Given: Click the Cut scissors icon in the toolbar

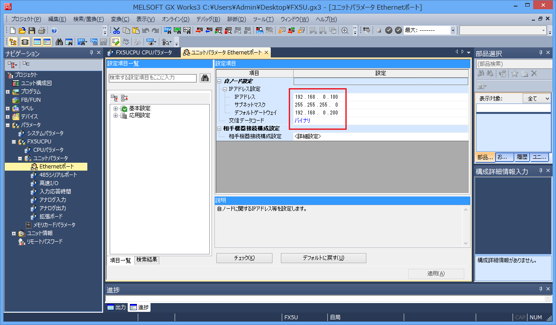Looking at the screenshot, I should (x=117, y=30).
